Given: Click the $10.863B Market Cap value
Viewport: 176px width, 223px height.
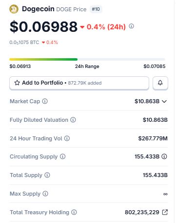Looking at the screenshot, I should (x=147, y=101).
